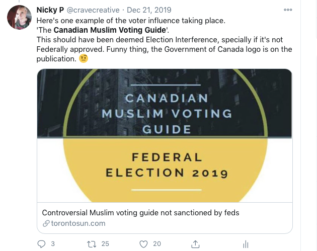View tweet analytics bar chart icon
Image resolution: width=317 pixels, height=251 pixels.
point(246,244)
